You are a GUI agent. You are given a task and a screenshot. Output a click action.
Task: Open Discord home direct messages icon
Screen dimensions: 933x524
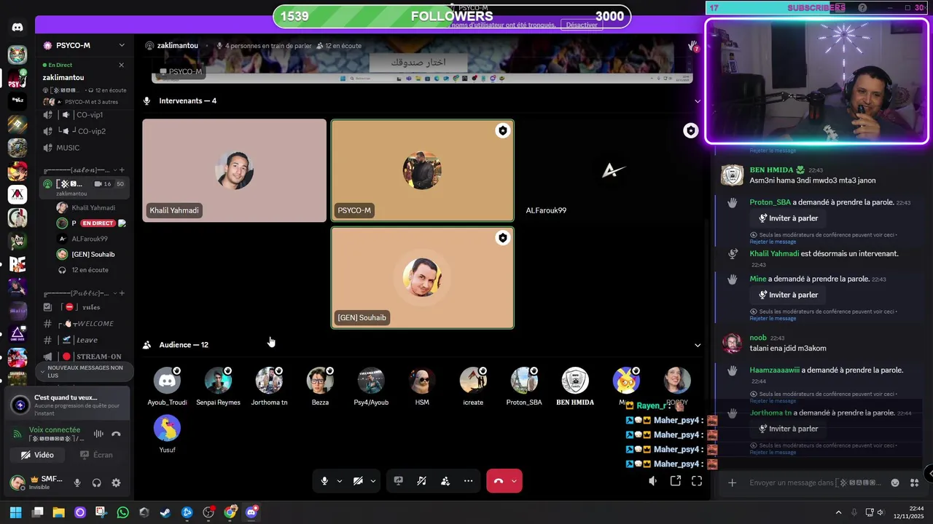(17, 27)
